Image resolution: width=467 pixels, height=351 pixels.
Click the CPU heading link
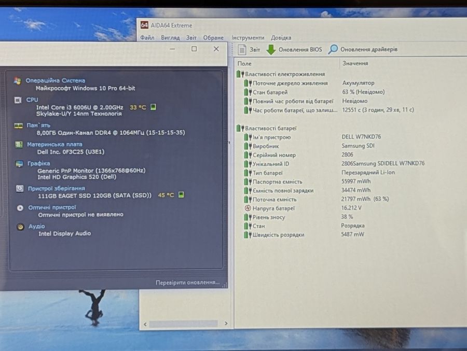coord(32,100)
